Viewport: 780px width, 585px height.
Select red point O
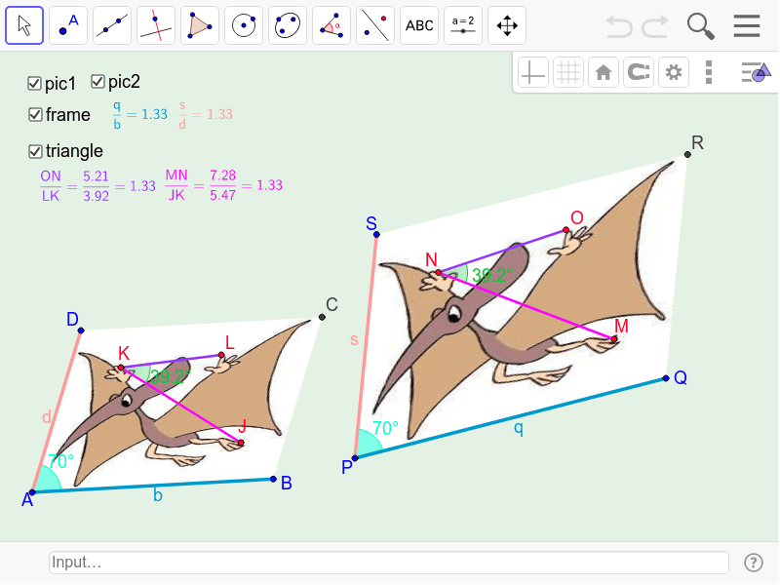[x=566, y=230]
